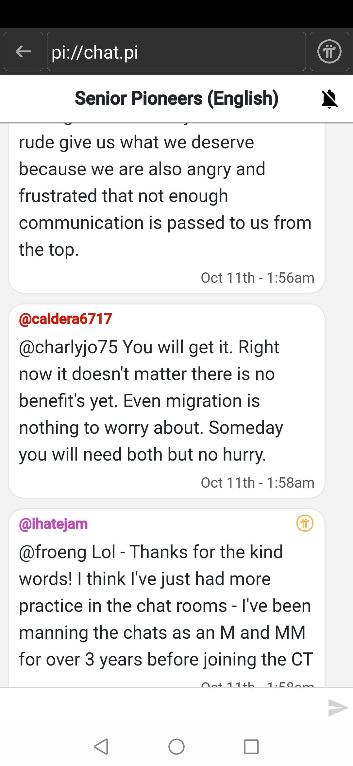The image size is (353, 766).
Task: Select the "Thanks for the kind words" message
Action: pos(167,606)
